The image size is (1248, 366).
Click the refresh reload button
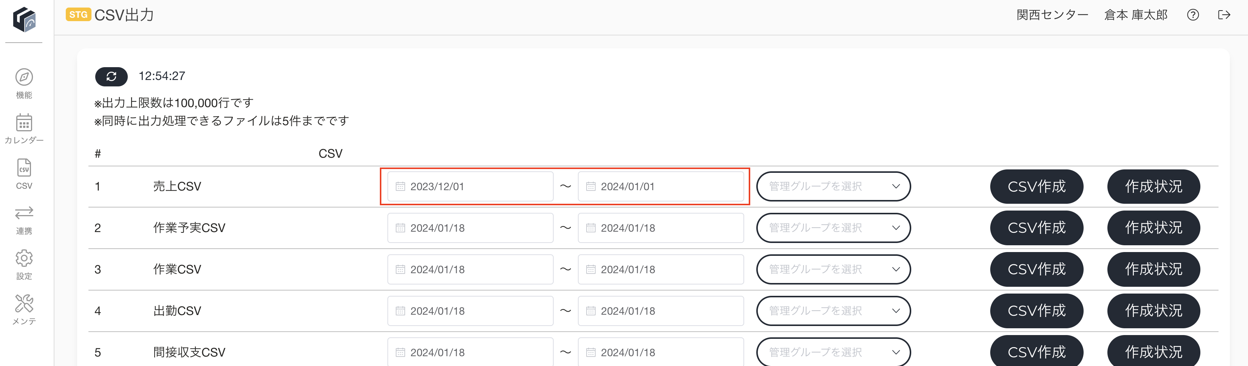click(x=111, y=76)
